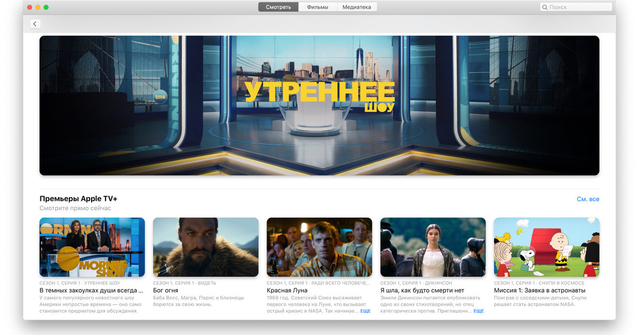639x335 pixels.
Task: Click label Сезон 1, серия 1 · Дикинсон
Action: 416,283
